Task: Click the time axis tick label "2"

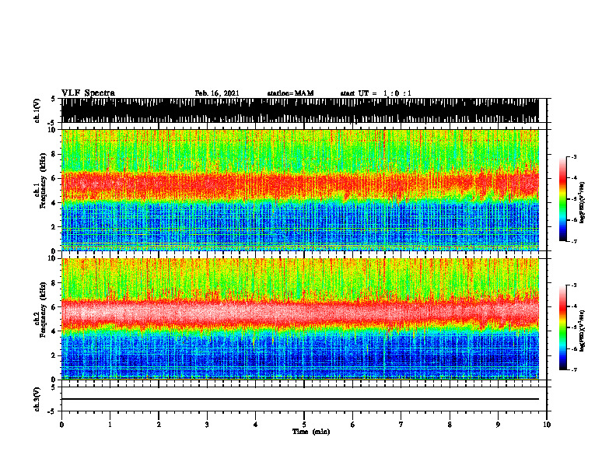Action: [159, 425]
